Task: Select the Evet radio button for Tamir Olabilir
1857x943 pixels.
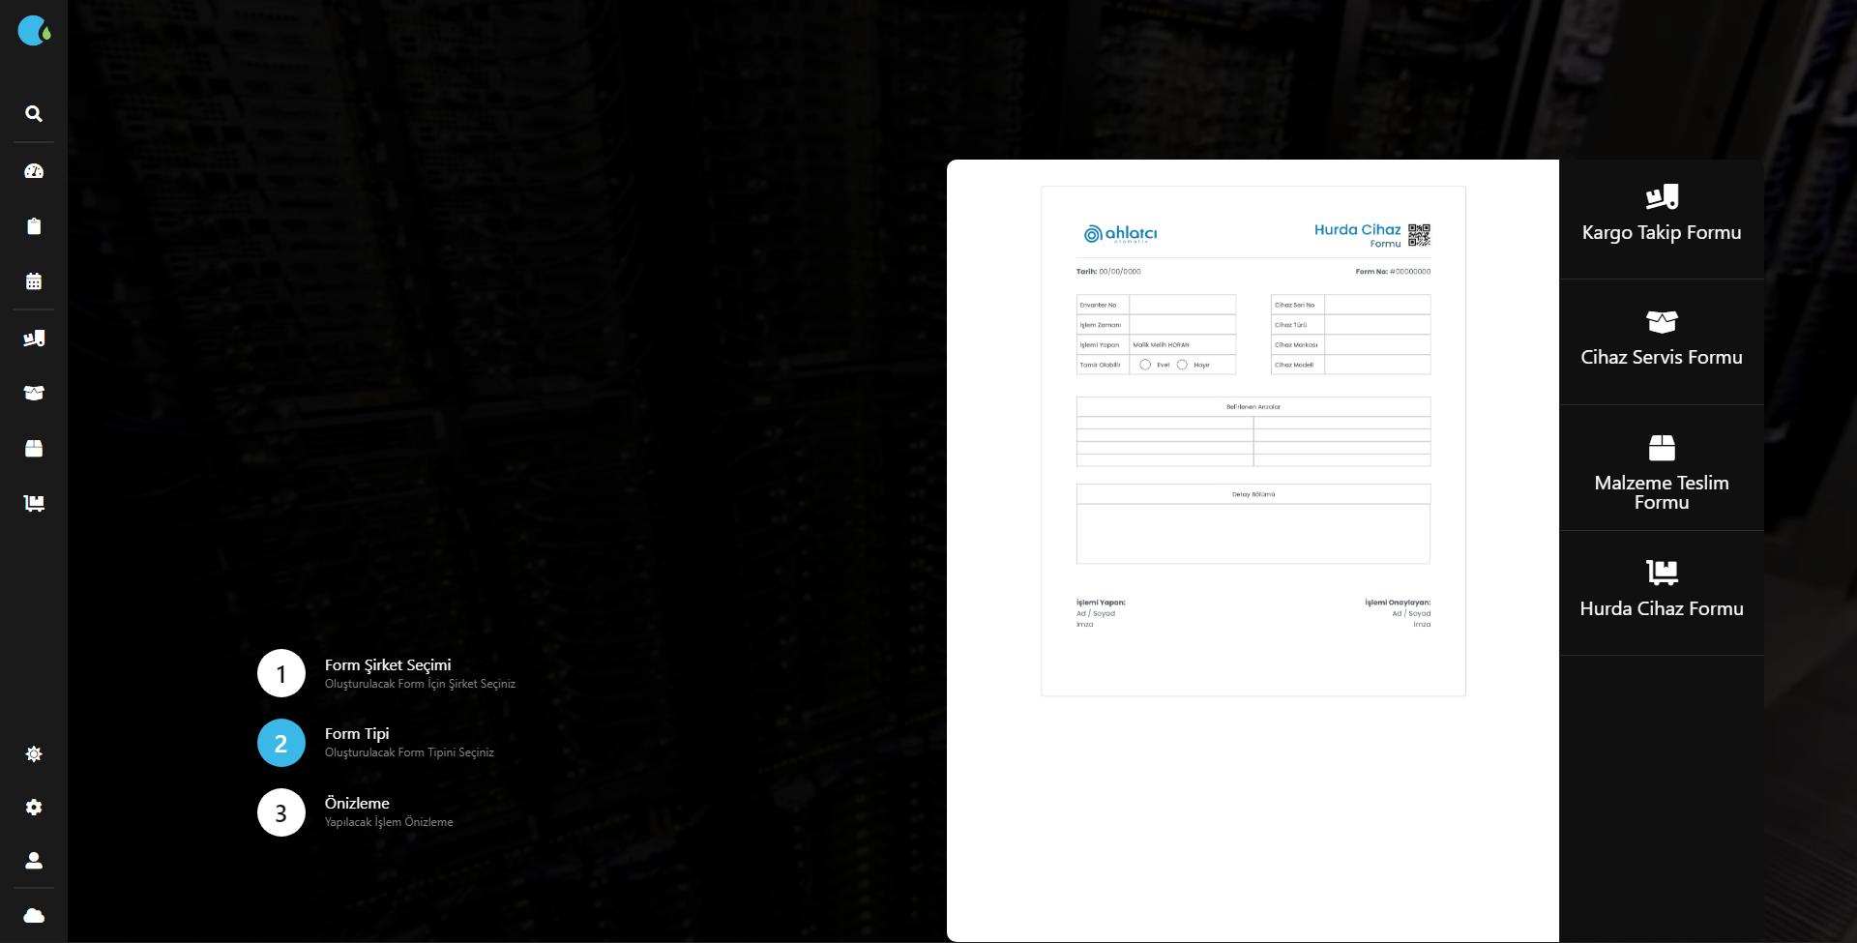Action: pos(1144,365)
